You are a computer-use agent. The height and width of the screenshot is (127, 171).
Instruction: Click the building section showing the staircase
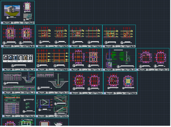tap(127, 33)
